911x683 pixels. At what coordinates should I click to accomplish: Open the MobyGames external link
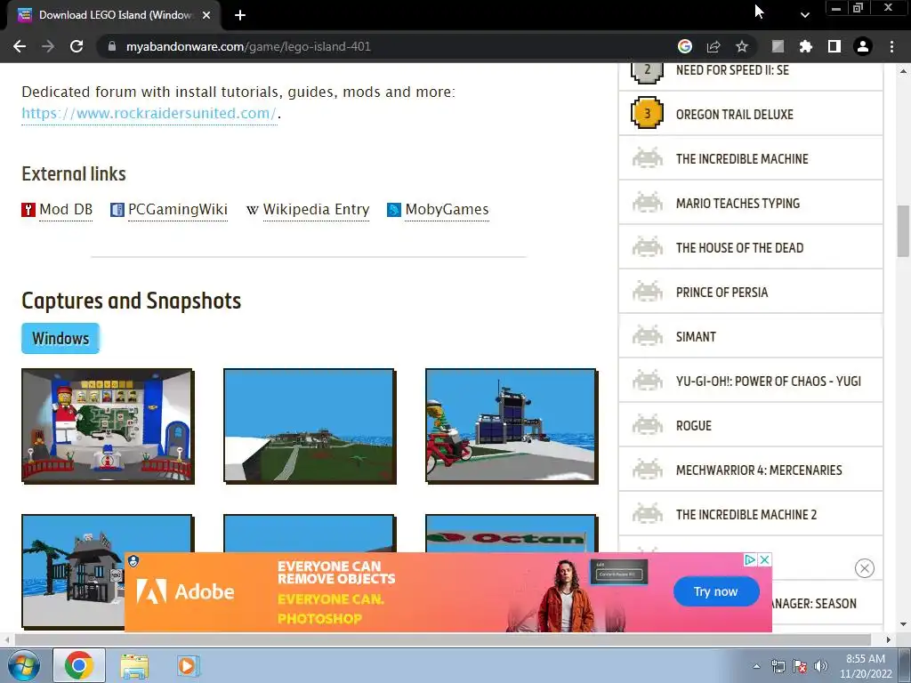click(447, 209)
